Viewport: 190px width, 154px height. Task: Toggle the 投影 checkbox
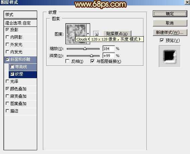tap(7, 30)
